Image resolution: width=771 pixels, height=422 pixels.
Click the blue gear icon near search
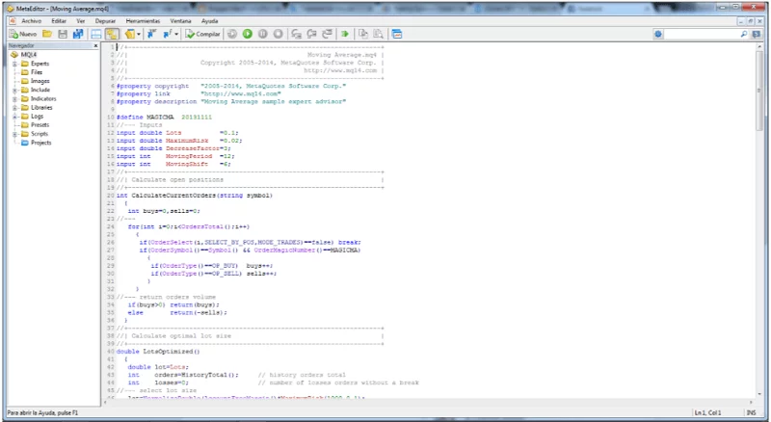point(658,34)
